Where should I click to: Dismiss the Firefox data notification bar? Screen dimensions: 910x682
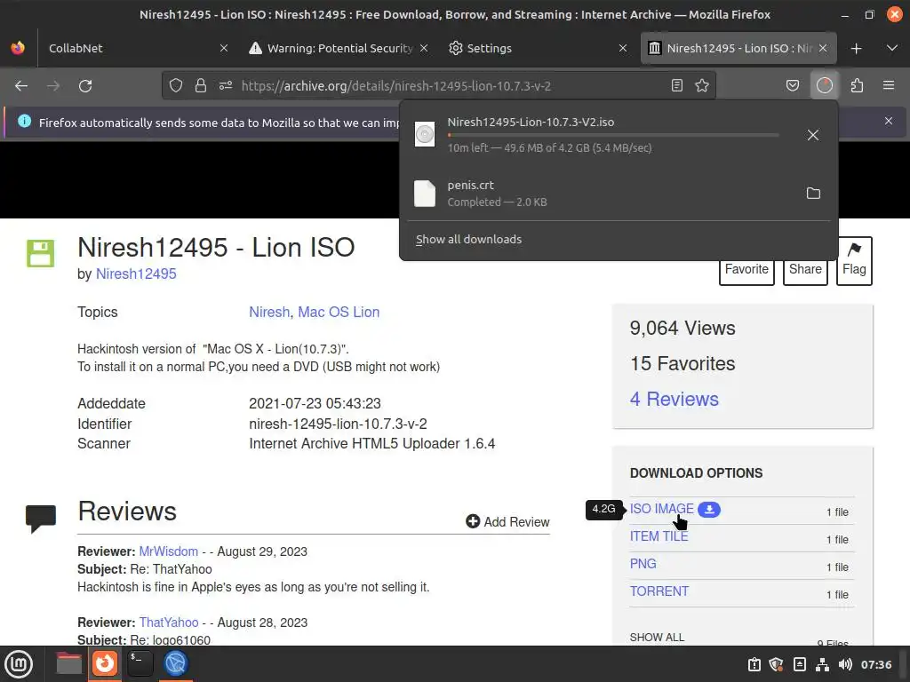click(889, 121)
